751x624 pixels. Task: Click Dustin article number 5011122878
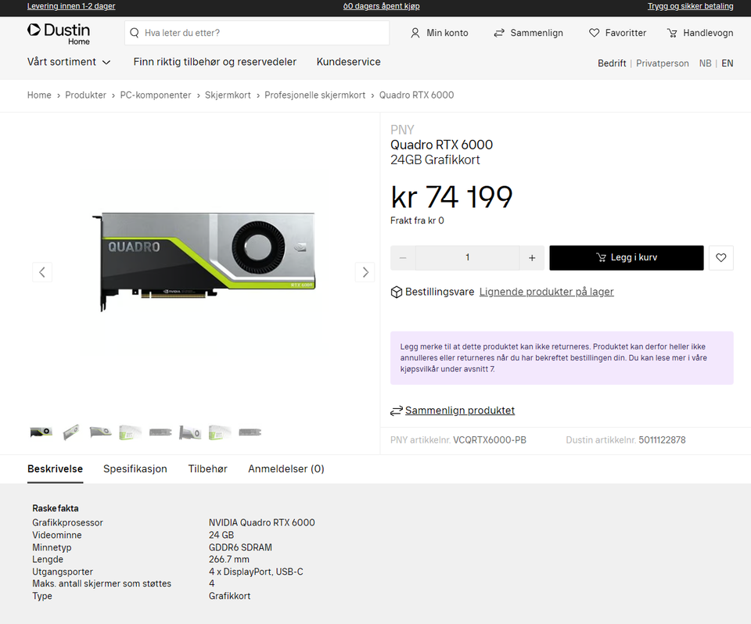(662, 439)
